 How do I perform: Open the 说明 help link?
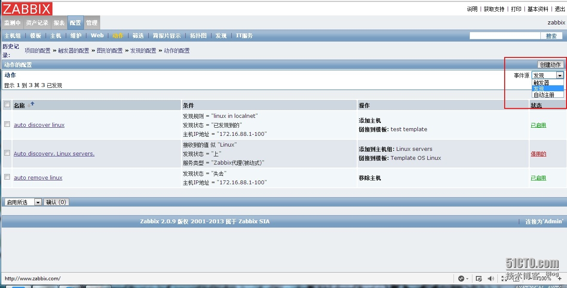(x=472, y=9)
